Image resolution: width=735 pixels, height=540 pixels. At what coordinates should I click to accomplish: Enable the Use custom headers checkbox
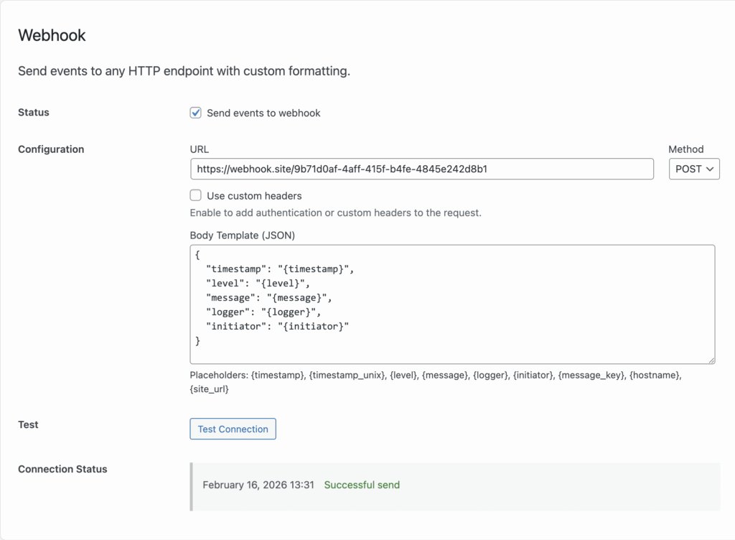[x=195, y=195]
